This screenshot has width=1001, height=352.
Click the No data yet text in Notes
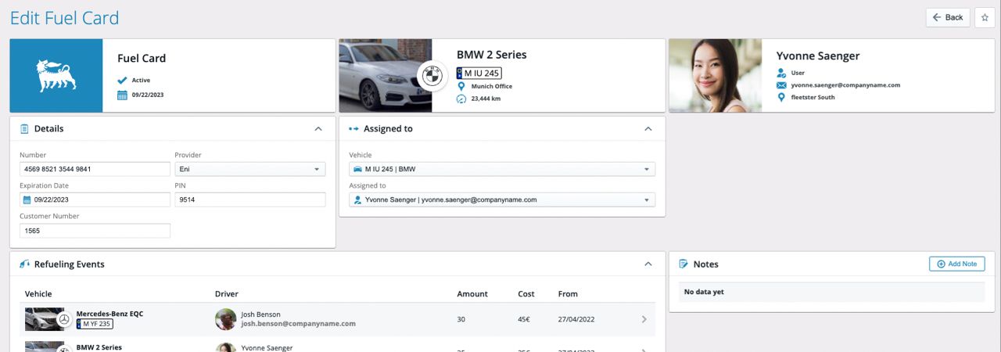point(704,292)
